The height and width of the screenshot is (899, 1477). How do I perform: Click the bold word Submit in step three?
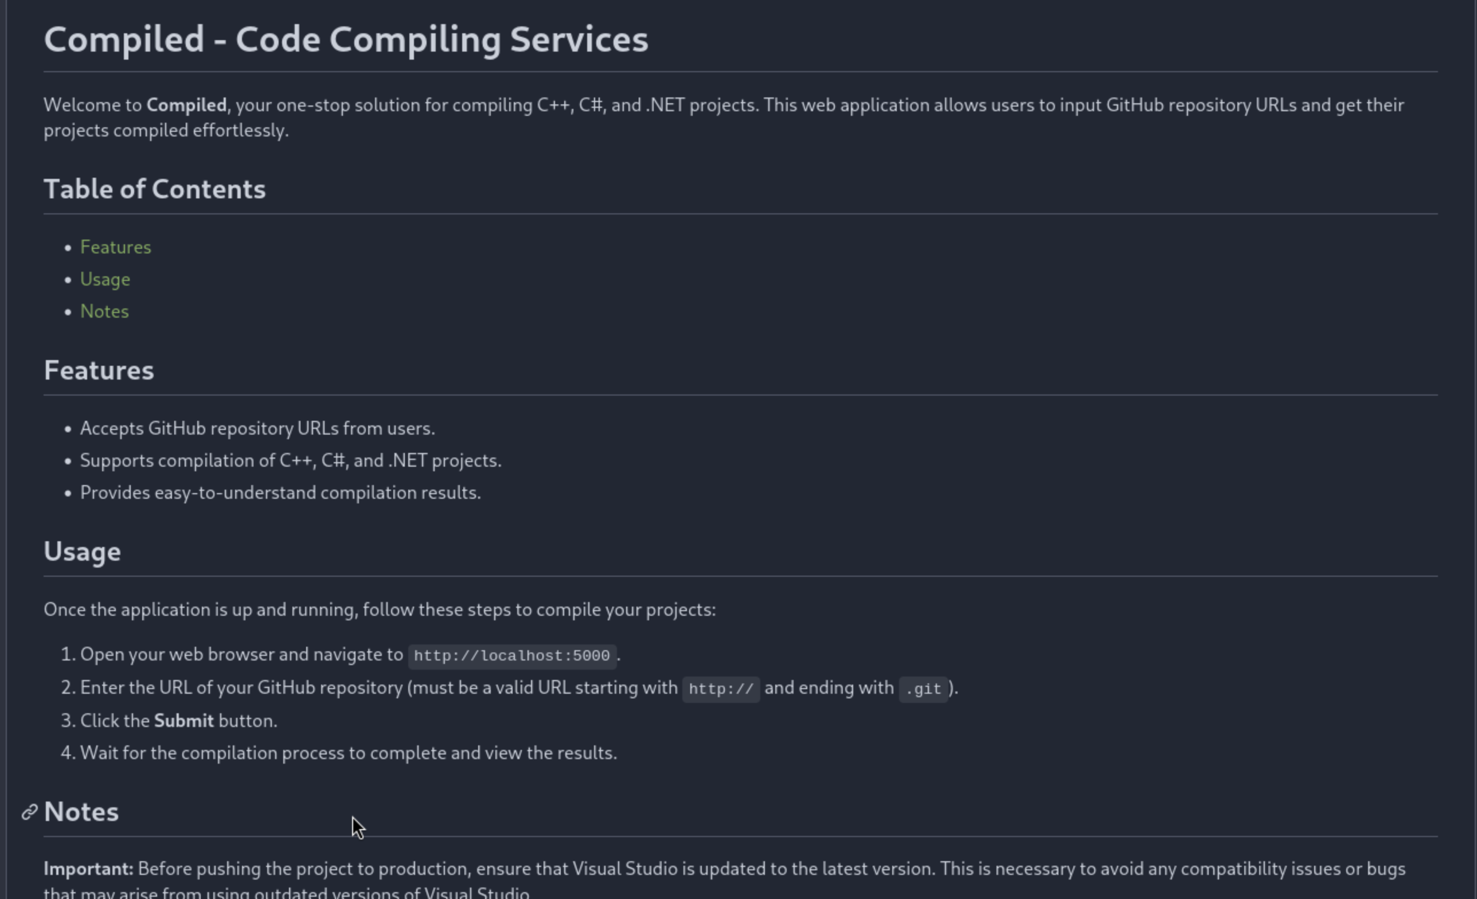[x=183, y=720]
